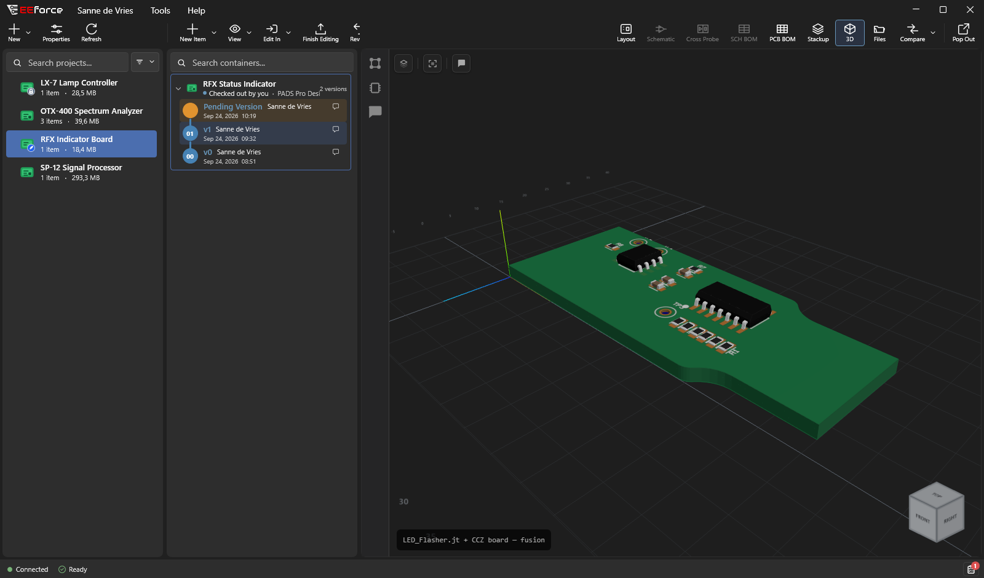Open the SCH BOM view
This screenshot has width=984, height=578.
coord(744,33)
